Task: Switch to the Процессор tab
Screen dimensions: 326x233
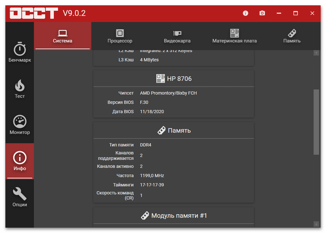Action: [120, 36]
